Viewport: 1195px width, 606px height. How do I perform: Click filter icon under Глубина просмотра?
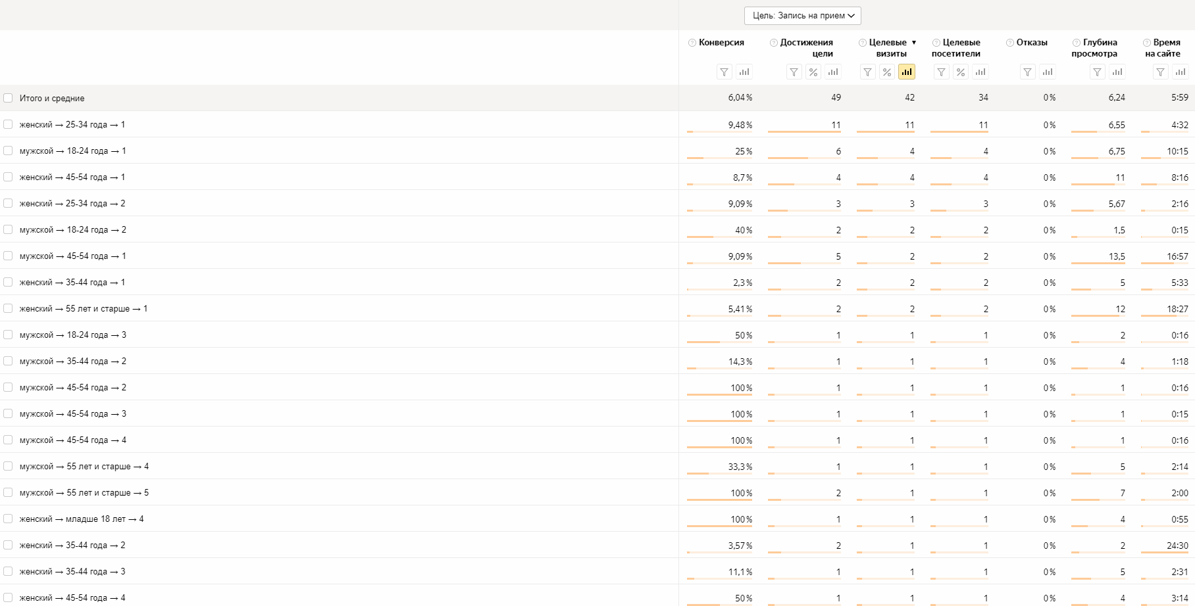[1098, 72]
